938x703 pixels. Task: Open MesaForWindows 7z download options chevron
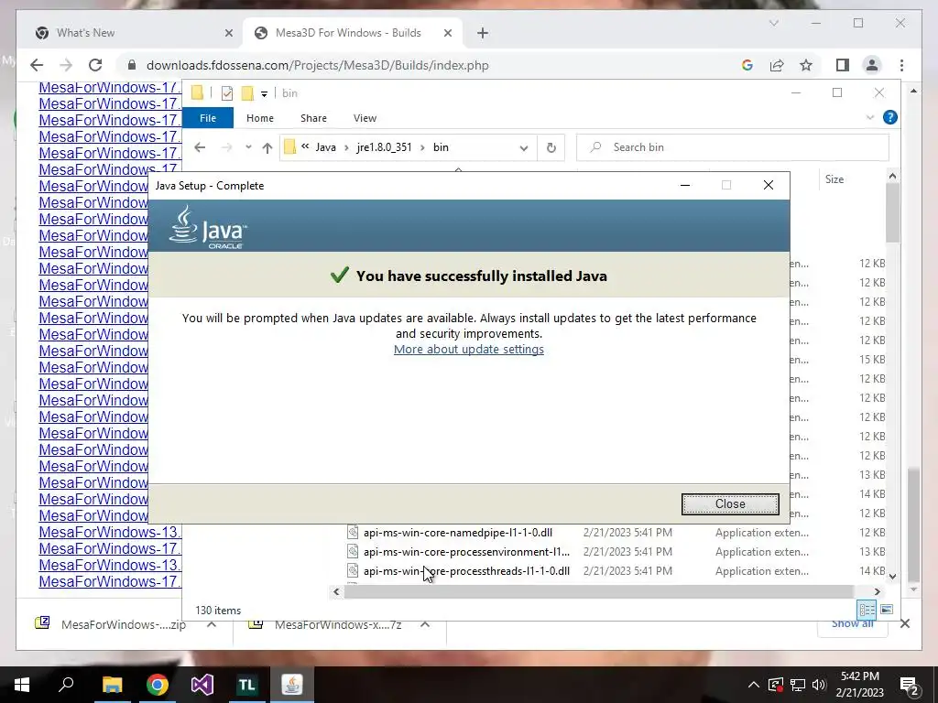425,624
